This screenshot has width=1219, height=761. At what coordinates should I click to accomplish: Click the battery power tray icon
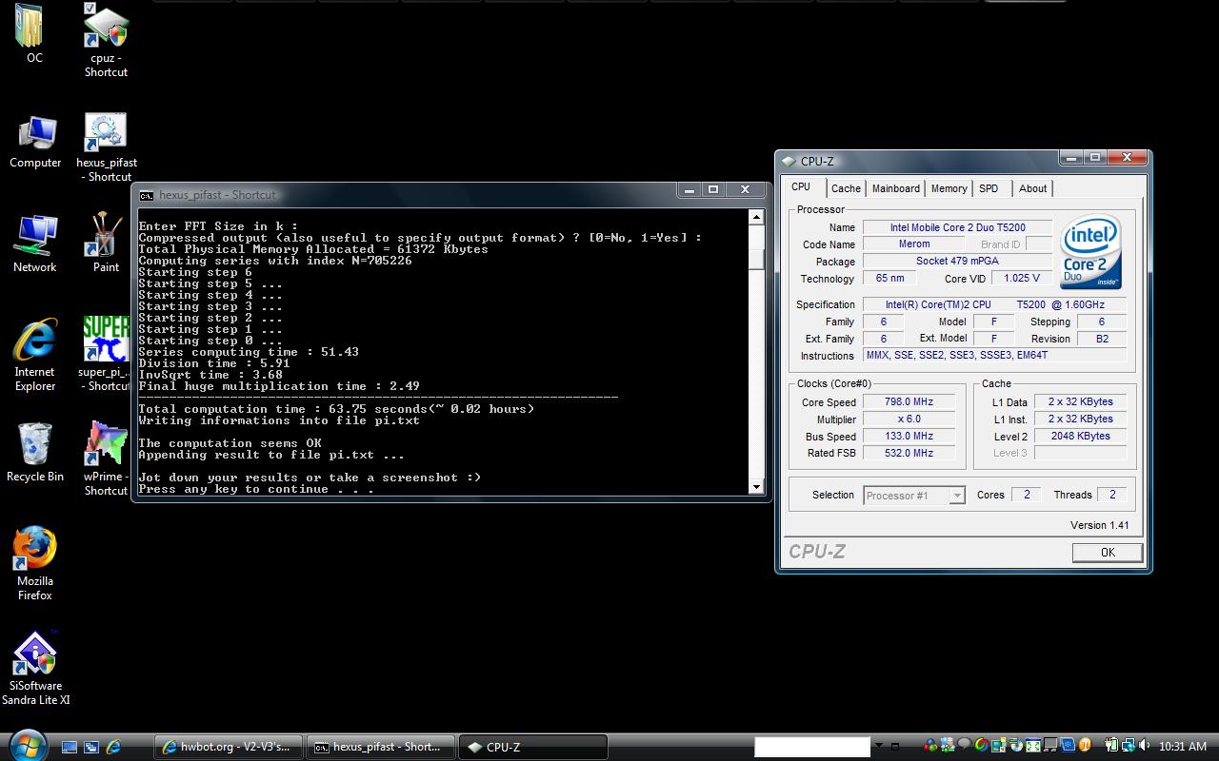pyautogui.click(x=1110, y=747)
